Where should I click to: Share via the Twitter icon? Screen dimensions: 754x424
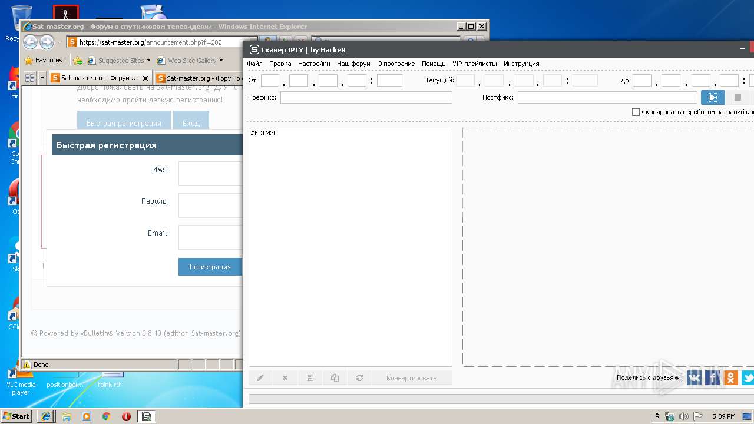pos(748,377)
